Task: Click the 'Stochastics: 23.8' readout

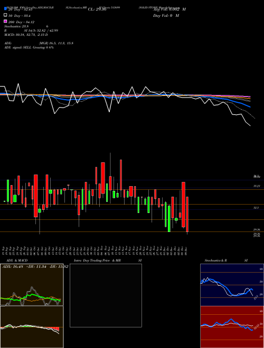Action: [x=16, y=26]
